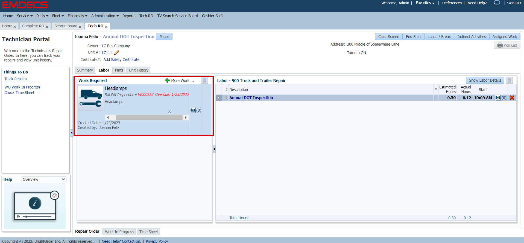
Task: Click the EMDECS logo
Action: click(x=25, y=5)
